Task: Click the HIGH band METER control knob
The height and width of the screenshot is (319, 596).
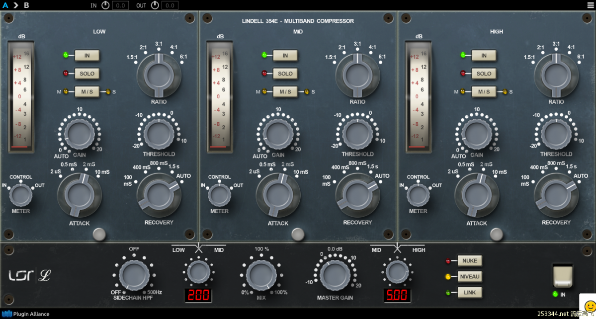Action: click(x=418, y=195)
